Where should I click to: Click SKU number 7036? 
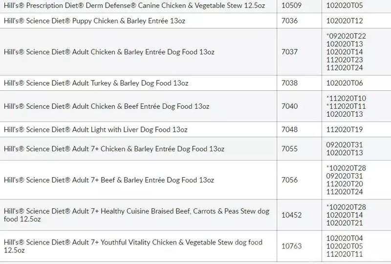[290, 20]
